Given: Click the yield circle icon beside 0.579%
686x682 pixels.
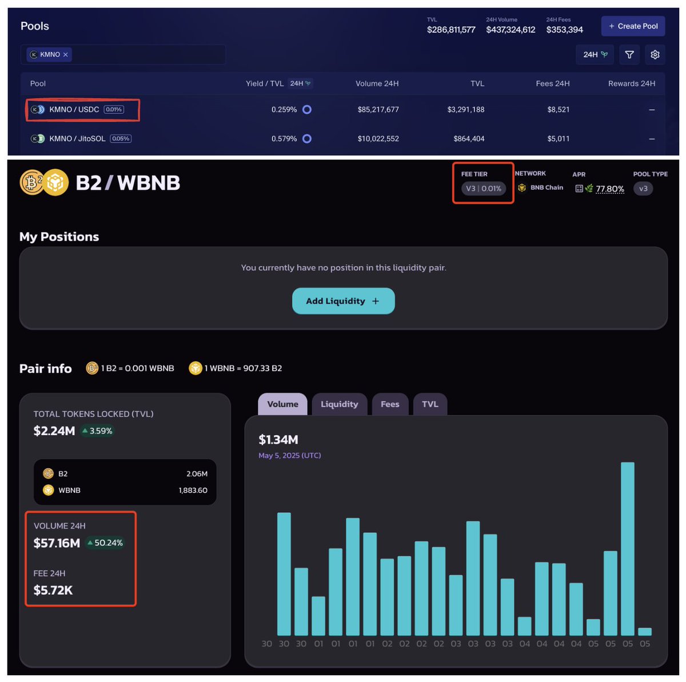Looking at the screenshot, I should tap(307, 138).
